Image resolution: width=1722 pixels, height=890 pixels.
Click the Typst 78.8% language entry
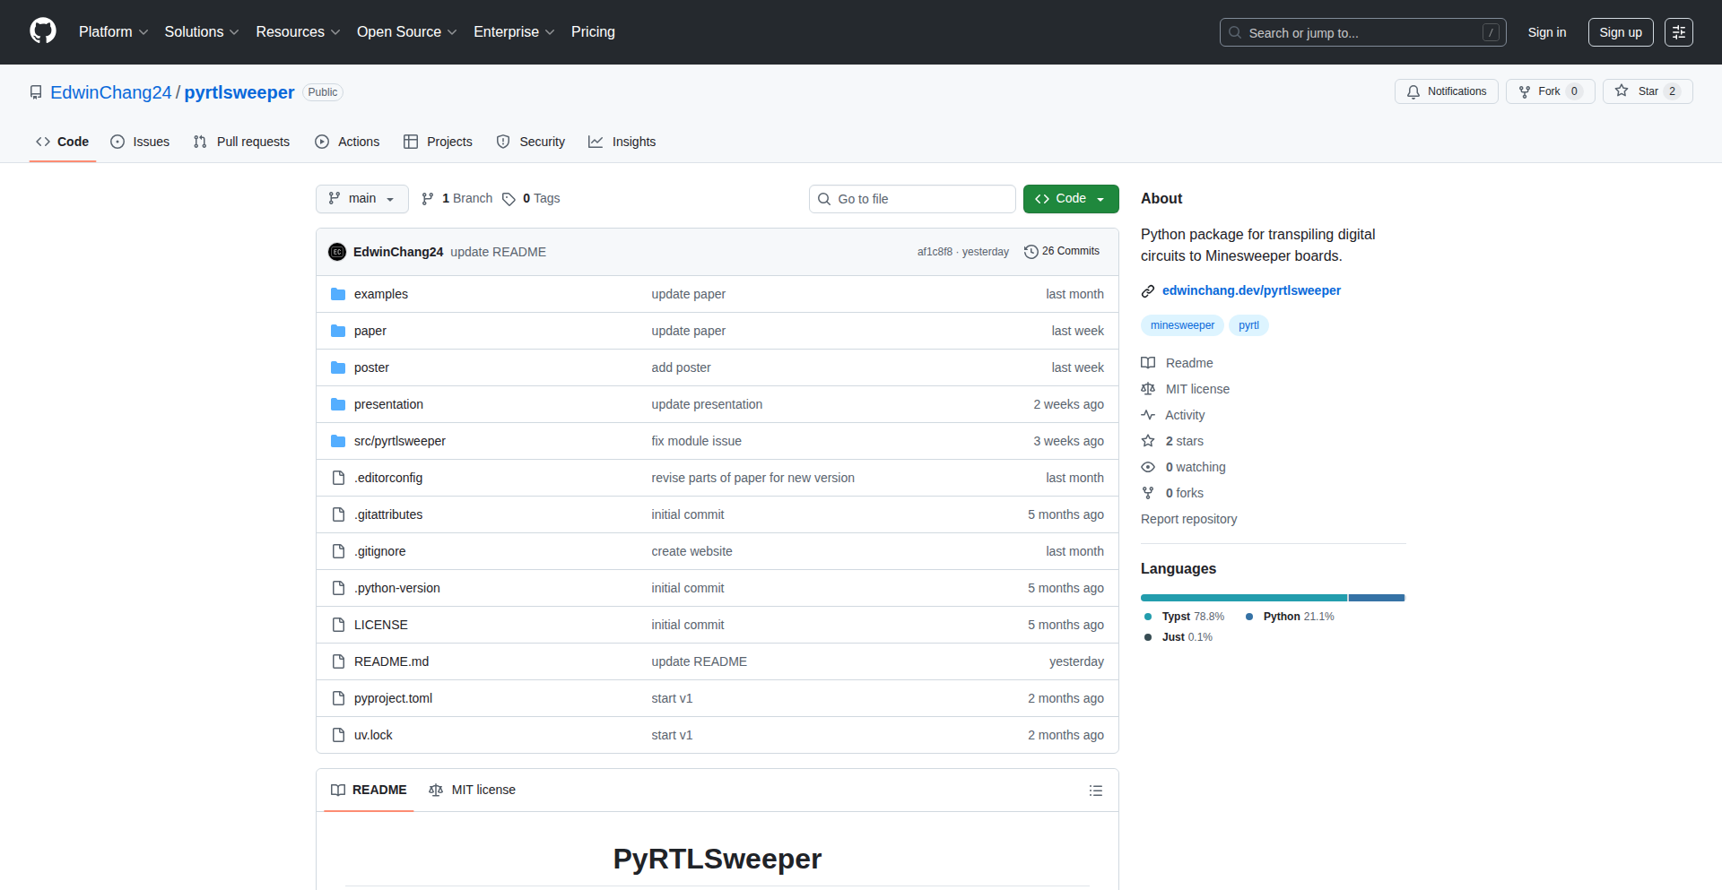(x=1184, y=617)
